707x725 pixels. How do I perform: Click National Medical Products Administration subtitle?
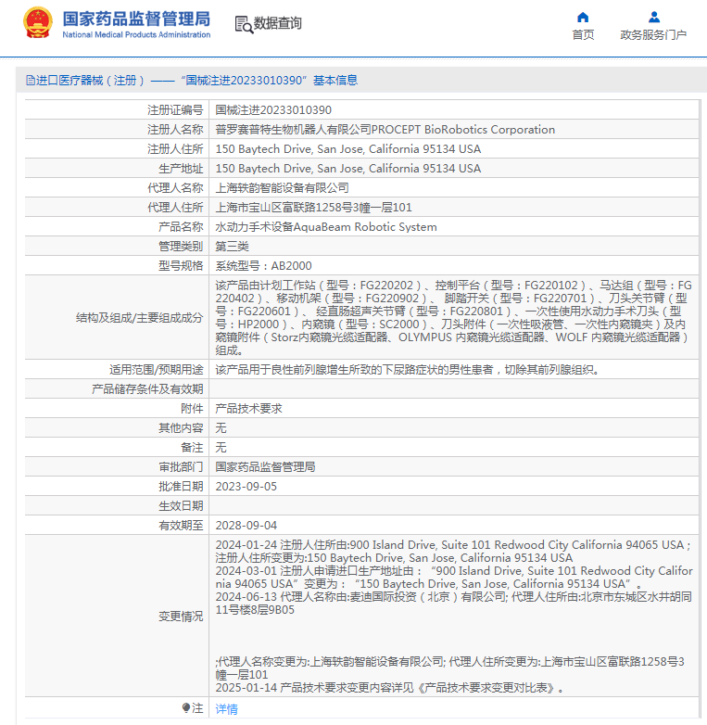[x=136, y=34]
